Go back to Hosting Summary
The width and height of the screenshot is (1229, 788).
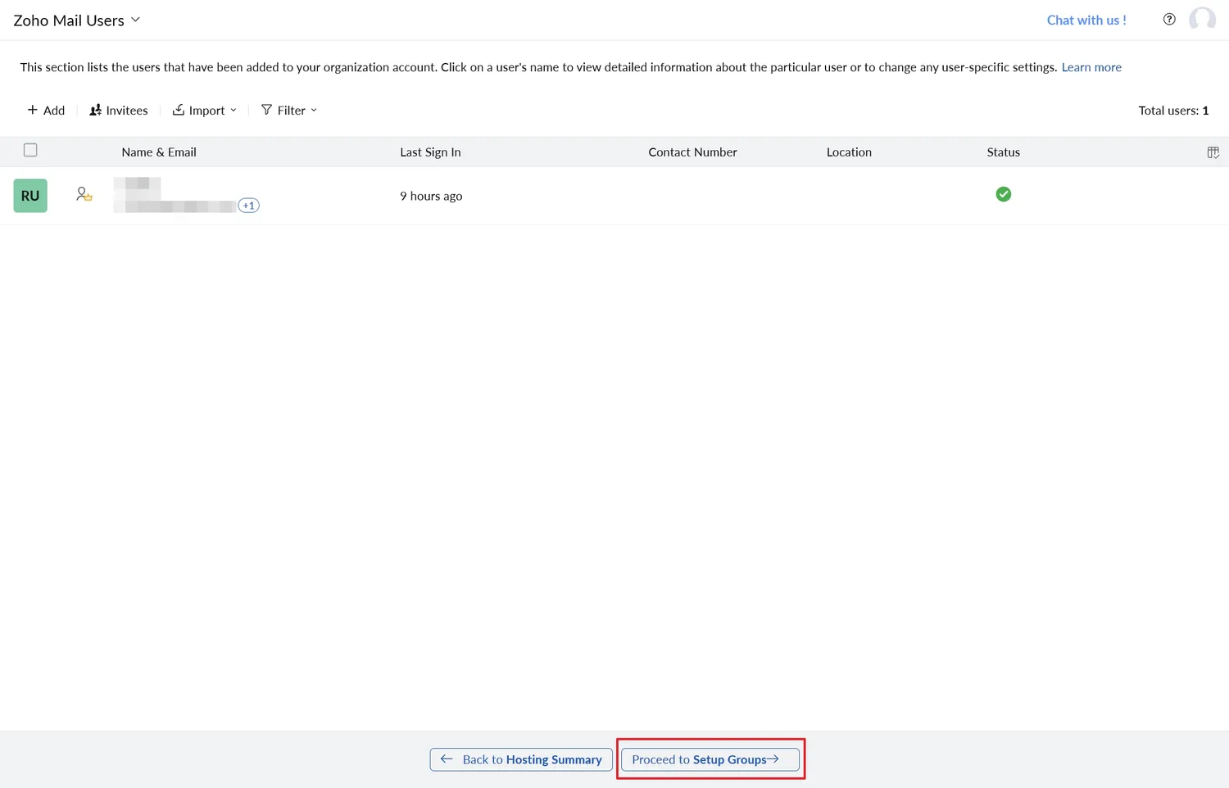coord(520,759)
